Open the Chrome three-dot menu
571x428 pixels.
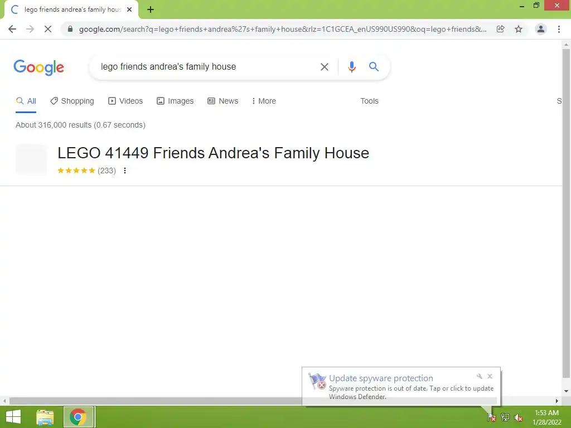pos(559,29)
